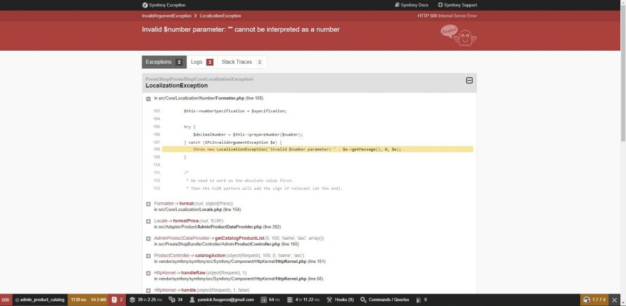This screenshot has height=306, width=626.
Task: Click the 54.5 MB memory indicator
Action: coord(98,300)
